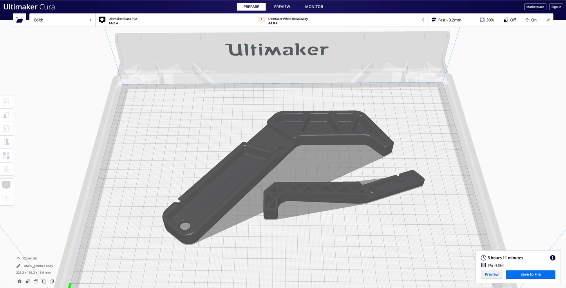566x288 pixels.
Task: Collapse the Object list panel
Action: pyautogui.click(x=18, y=258)
